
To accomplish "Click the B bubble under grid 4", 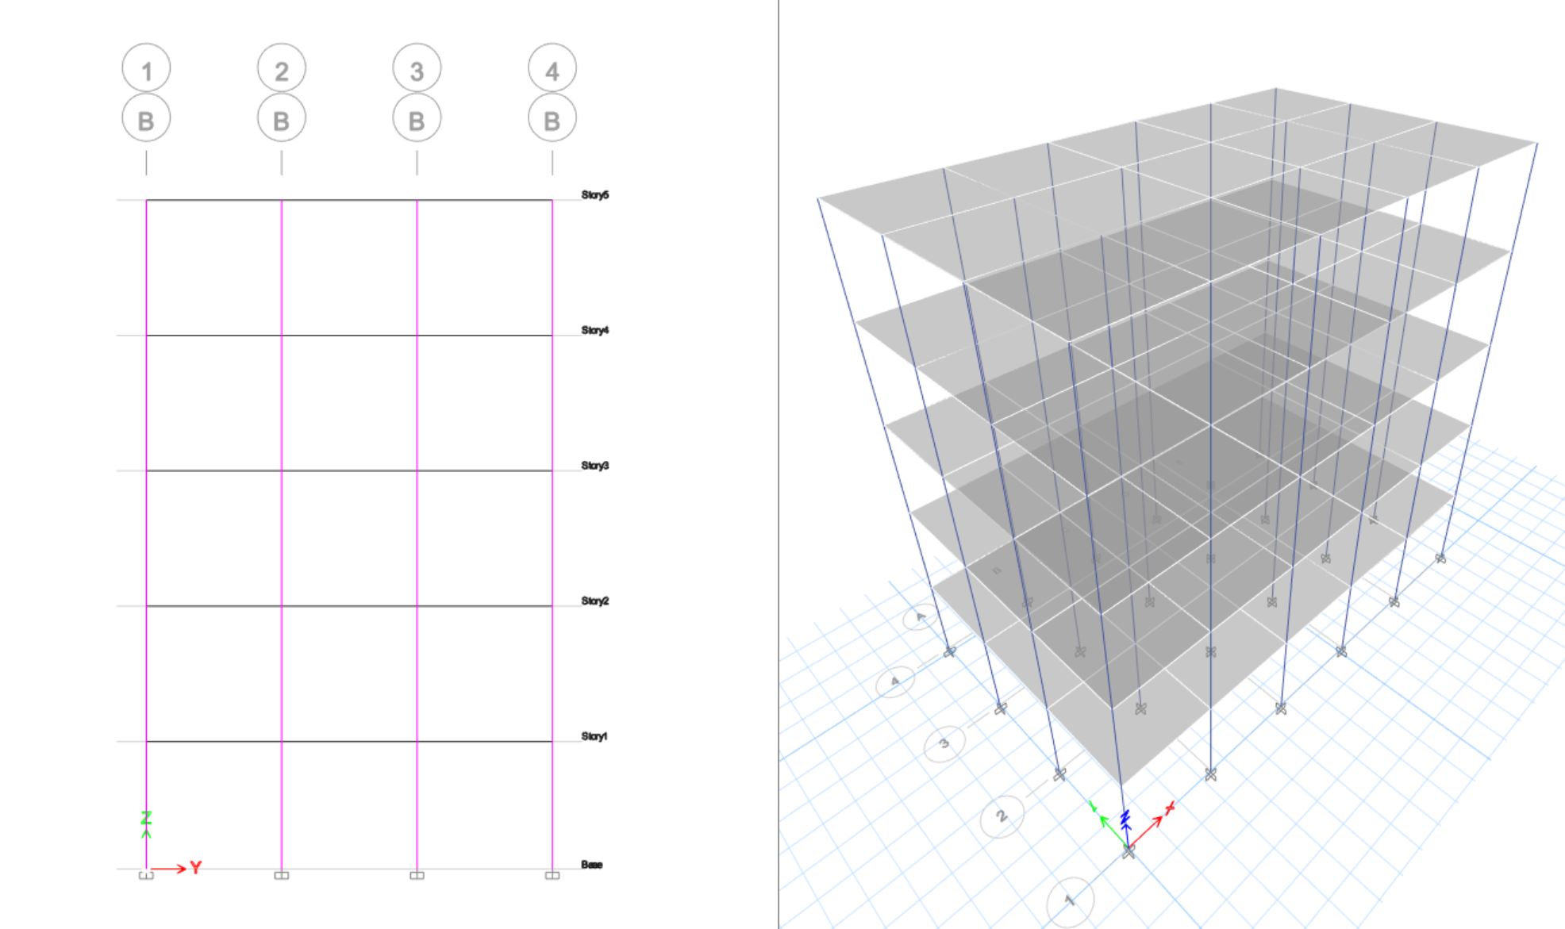I will 552,118.
